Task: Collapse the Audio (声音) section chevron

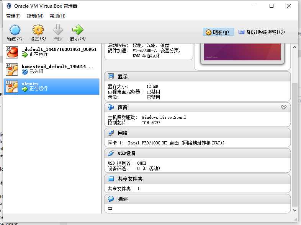Action: (x=283, y=107)
